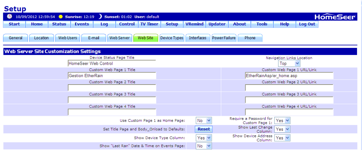Switch to the Web Users tab
Screen dimensions: 362x150
tap(68, 38)
